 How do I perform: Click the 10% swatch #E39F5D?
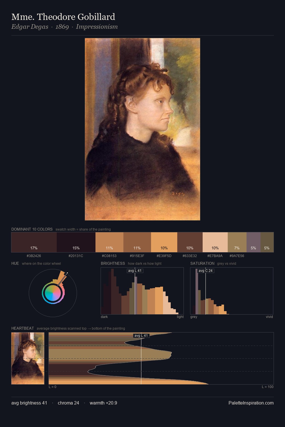point(164,242)
